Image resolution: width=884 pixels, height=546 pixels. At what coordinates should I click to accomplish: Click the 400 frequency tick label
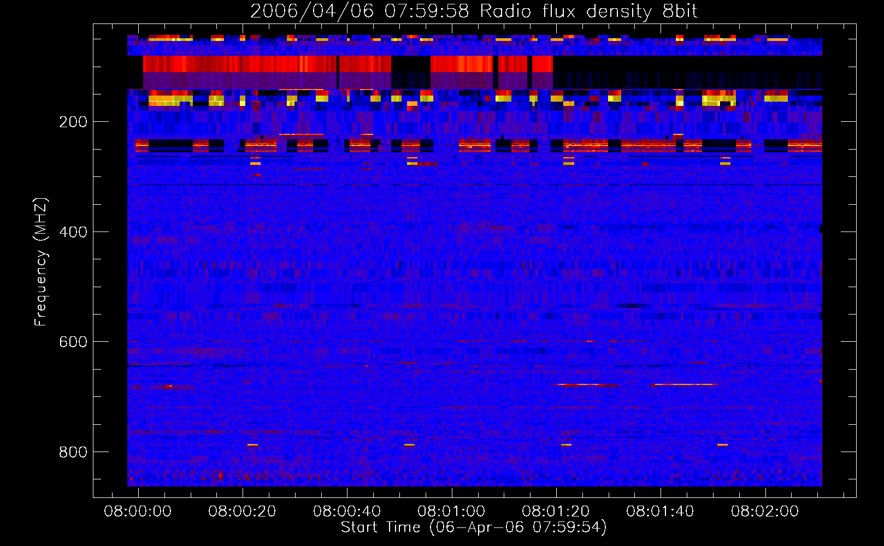pyautogui.click(x=73, y=232)
